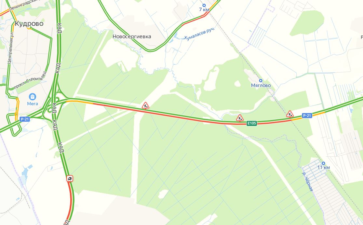363x225 pixels.
Task: Select the Ленинградская street label
Action: tap(23, 5)
